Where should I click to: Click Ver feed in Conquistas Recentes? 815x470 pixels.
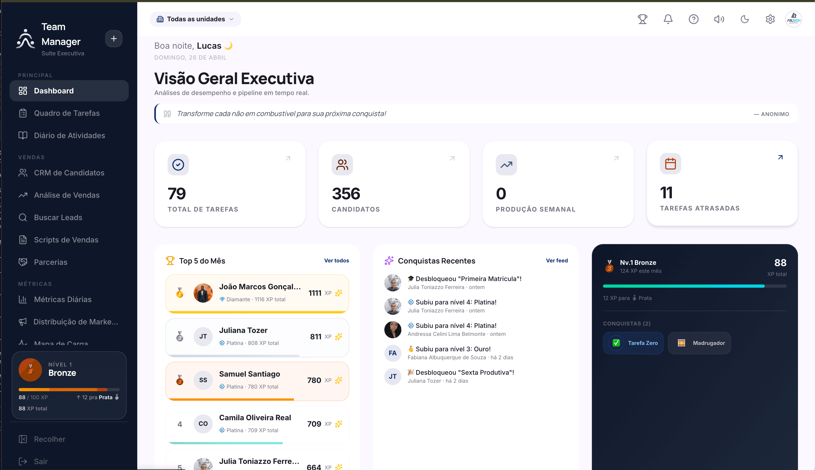pyautogui.click(x=557, y=261)
